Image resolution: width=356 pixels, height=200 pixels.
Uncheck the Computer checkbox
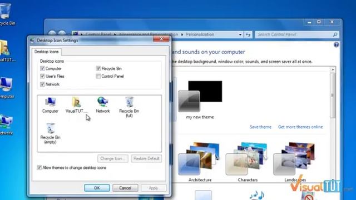click(x=42, y=68)
